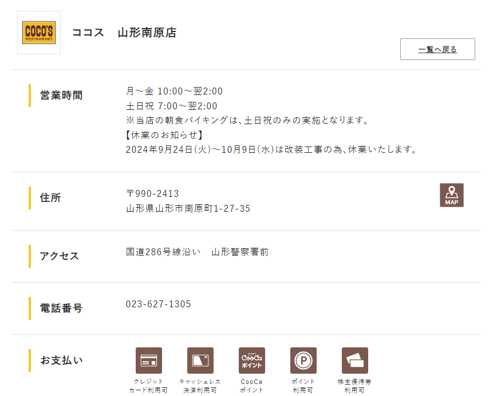Click the access text 国道286号線沿い
The height and width of the screenshot is (396, 489).
click(163, 252)
